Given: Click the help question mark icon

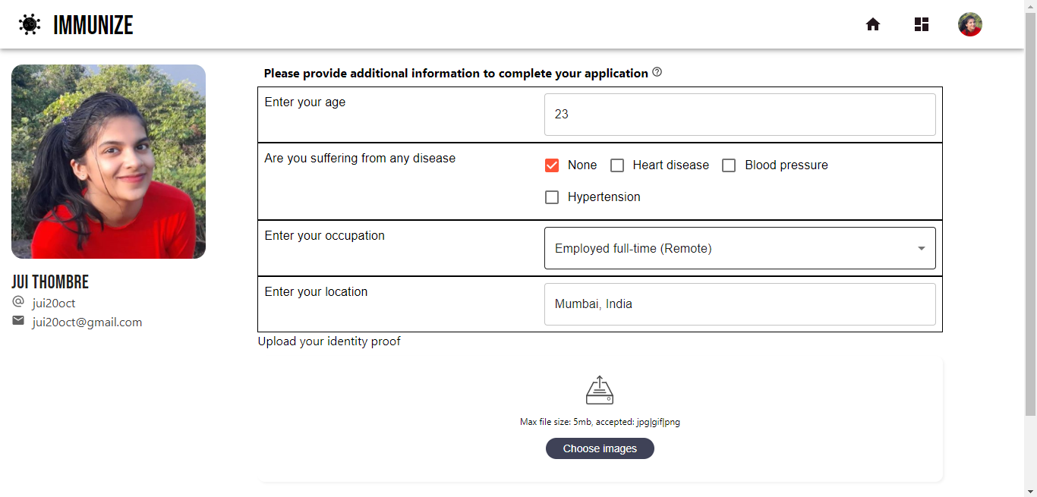Looking at the screenshot, I should point(657,72).
